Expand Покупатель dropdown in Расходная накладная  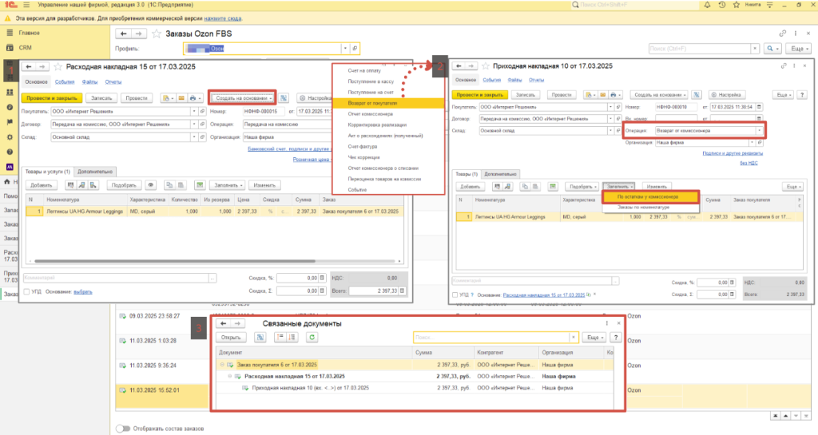tap(193, 112)
